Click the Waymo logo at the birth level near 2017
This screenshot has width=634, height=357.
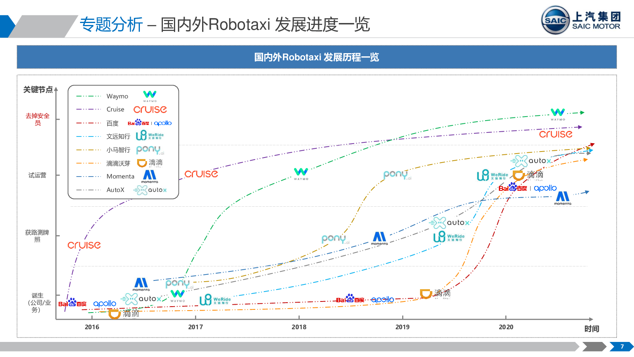coord(178,296)
